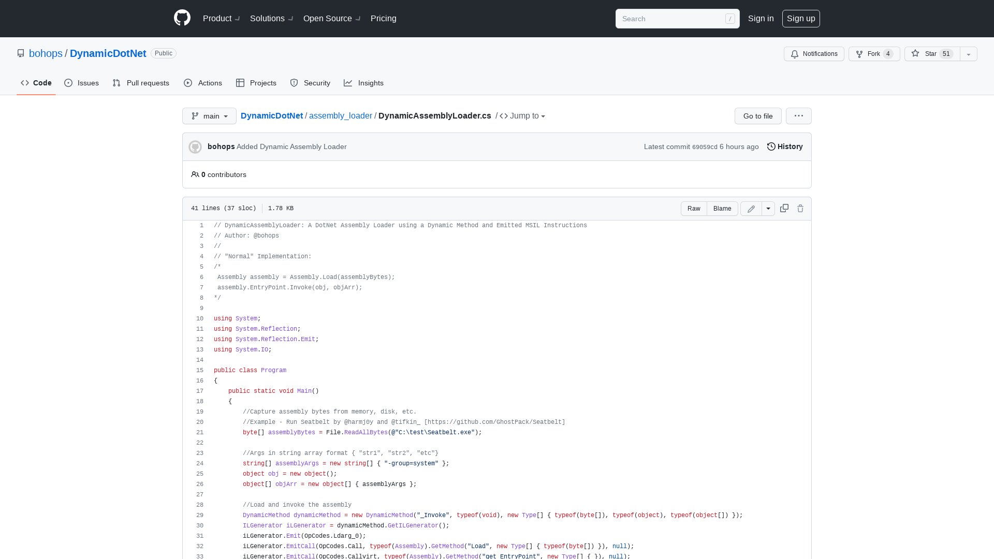Image resolution: width=994 pixels, height=559 pixels.
Task: Open the Pull requests section link
Action: pos(141,83)
